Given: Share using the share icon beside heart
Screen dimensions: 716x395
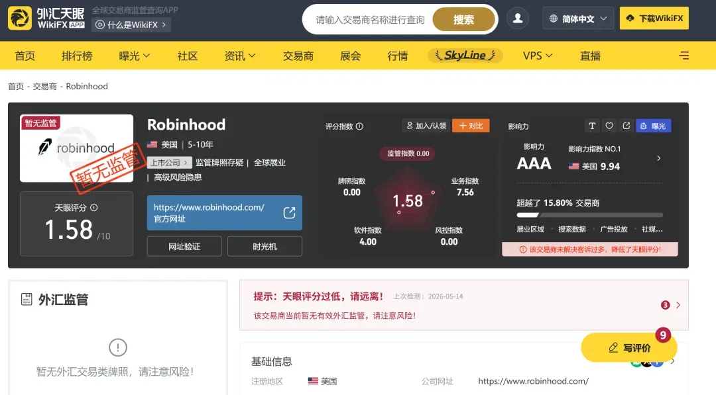Looking at the screenshot, I should point(626,126).
